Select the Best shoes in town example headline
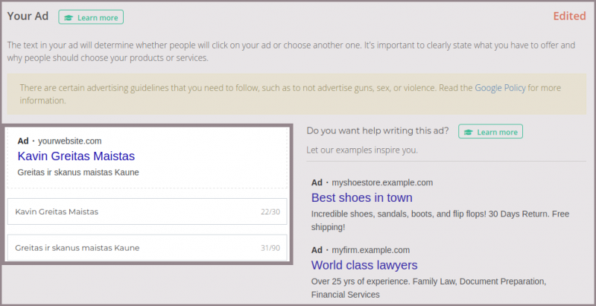 pos(361,197)
